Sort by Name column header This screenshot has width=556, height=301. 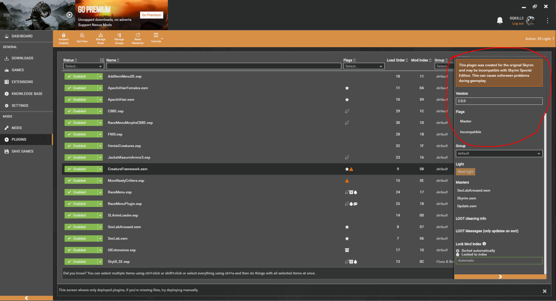coord(113,60)
